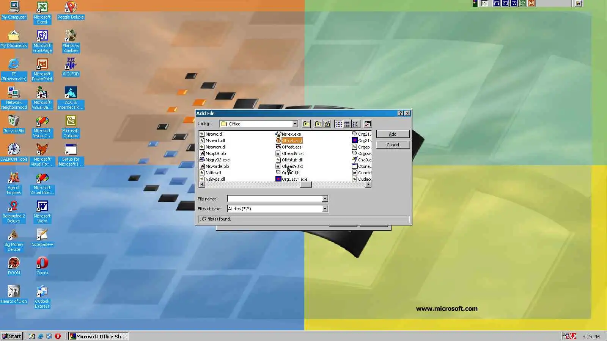Launch Opera from the Quick Launch bar
Screen dimensions: 607x341
(x=58, y=336)
